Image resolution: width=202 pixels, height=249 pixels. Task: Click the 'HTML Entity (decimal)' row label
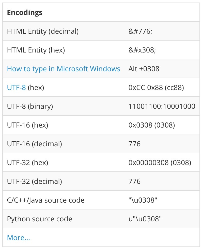point(43,31)
